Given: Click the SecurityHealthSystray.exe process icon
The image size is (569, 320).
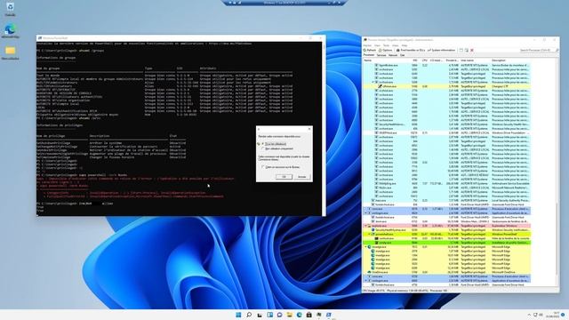Looking at the screenshot, I should click(x=373, y=230).
